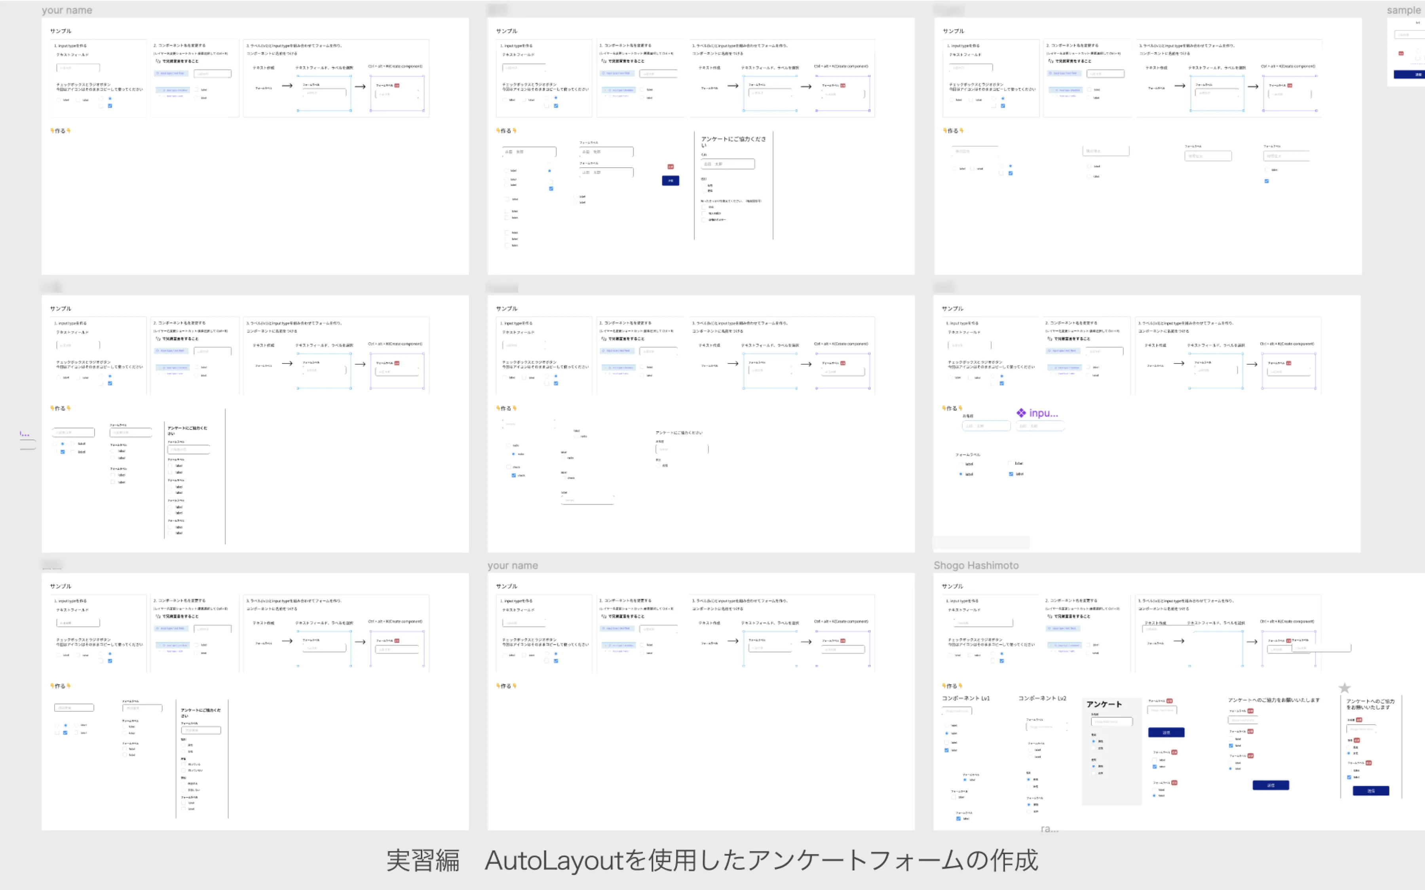Select the filled blue radio button labeled 'label'

[947, 733]
